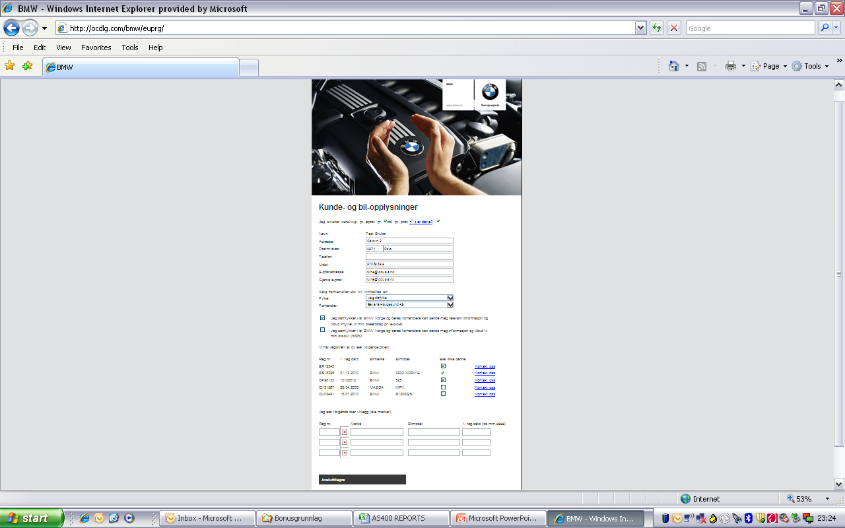This screenshot has height=528, width=845.
Task: Launch Outlook from Quick Launch
Action: click(99, 518)
